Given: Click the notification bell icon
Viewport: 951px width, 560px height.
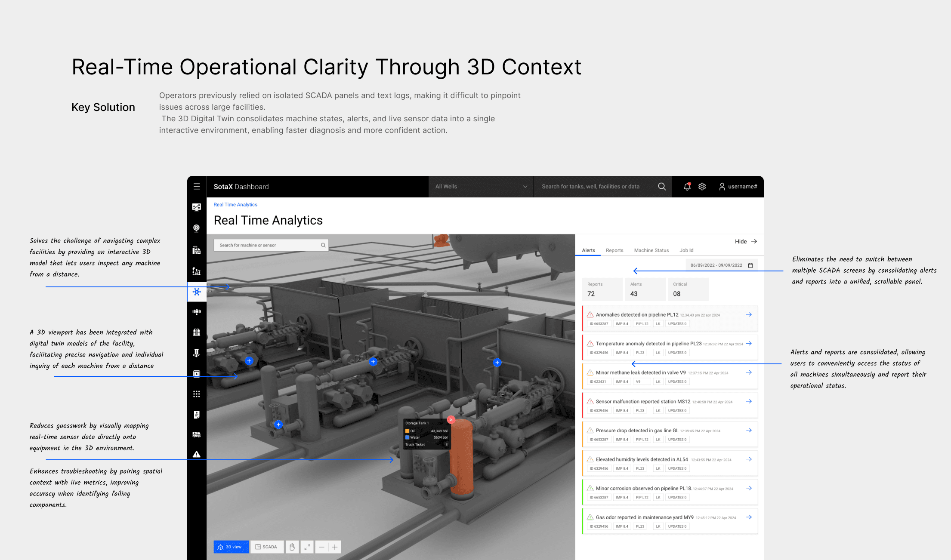Looking at the screenshot, I should (x=687, y=186).
